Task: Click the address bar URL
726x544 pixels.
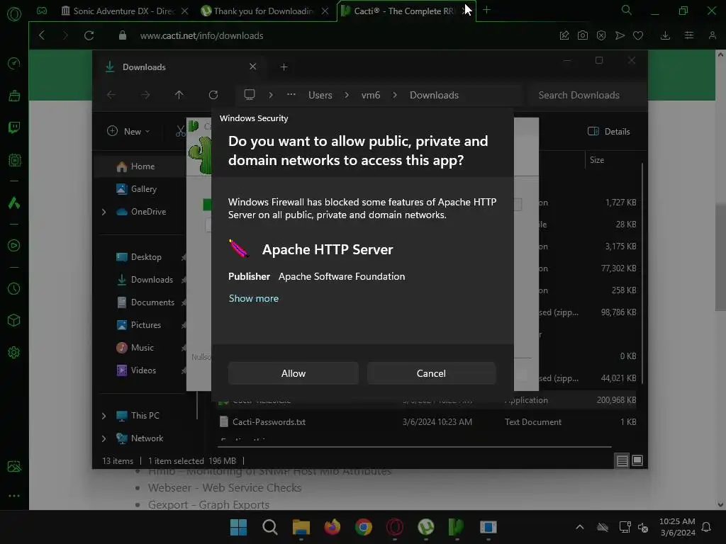Action: coord(201,35)
